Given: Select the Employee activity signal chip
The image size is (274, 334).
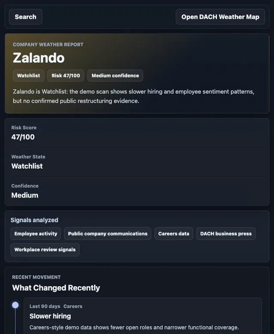Looking at the screenshot, I should [x=36, y=234].
